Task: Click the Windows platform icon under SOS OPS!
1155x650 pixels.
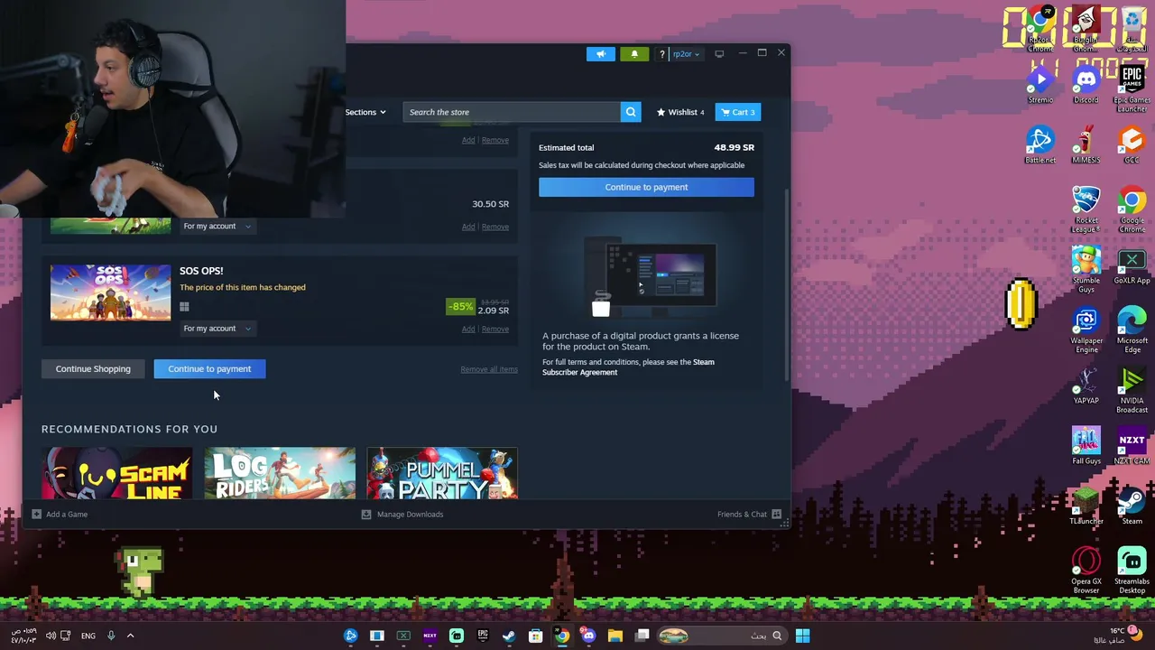Action: point(184,307)
